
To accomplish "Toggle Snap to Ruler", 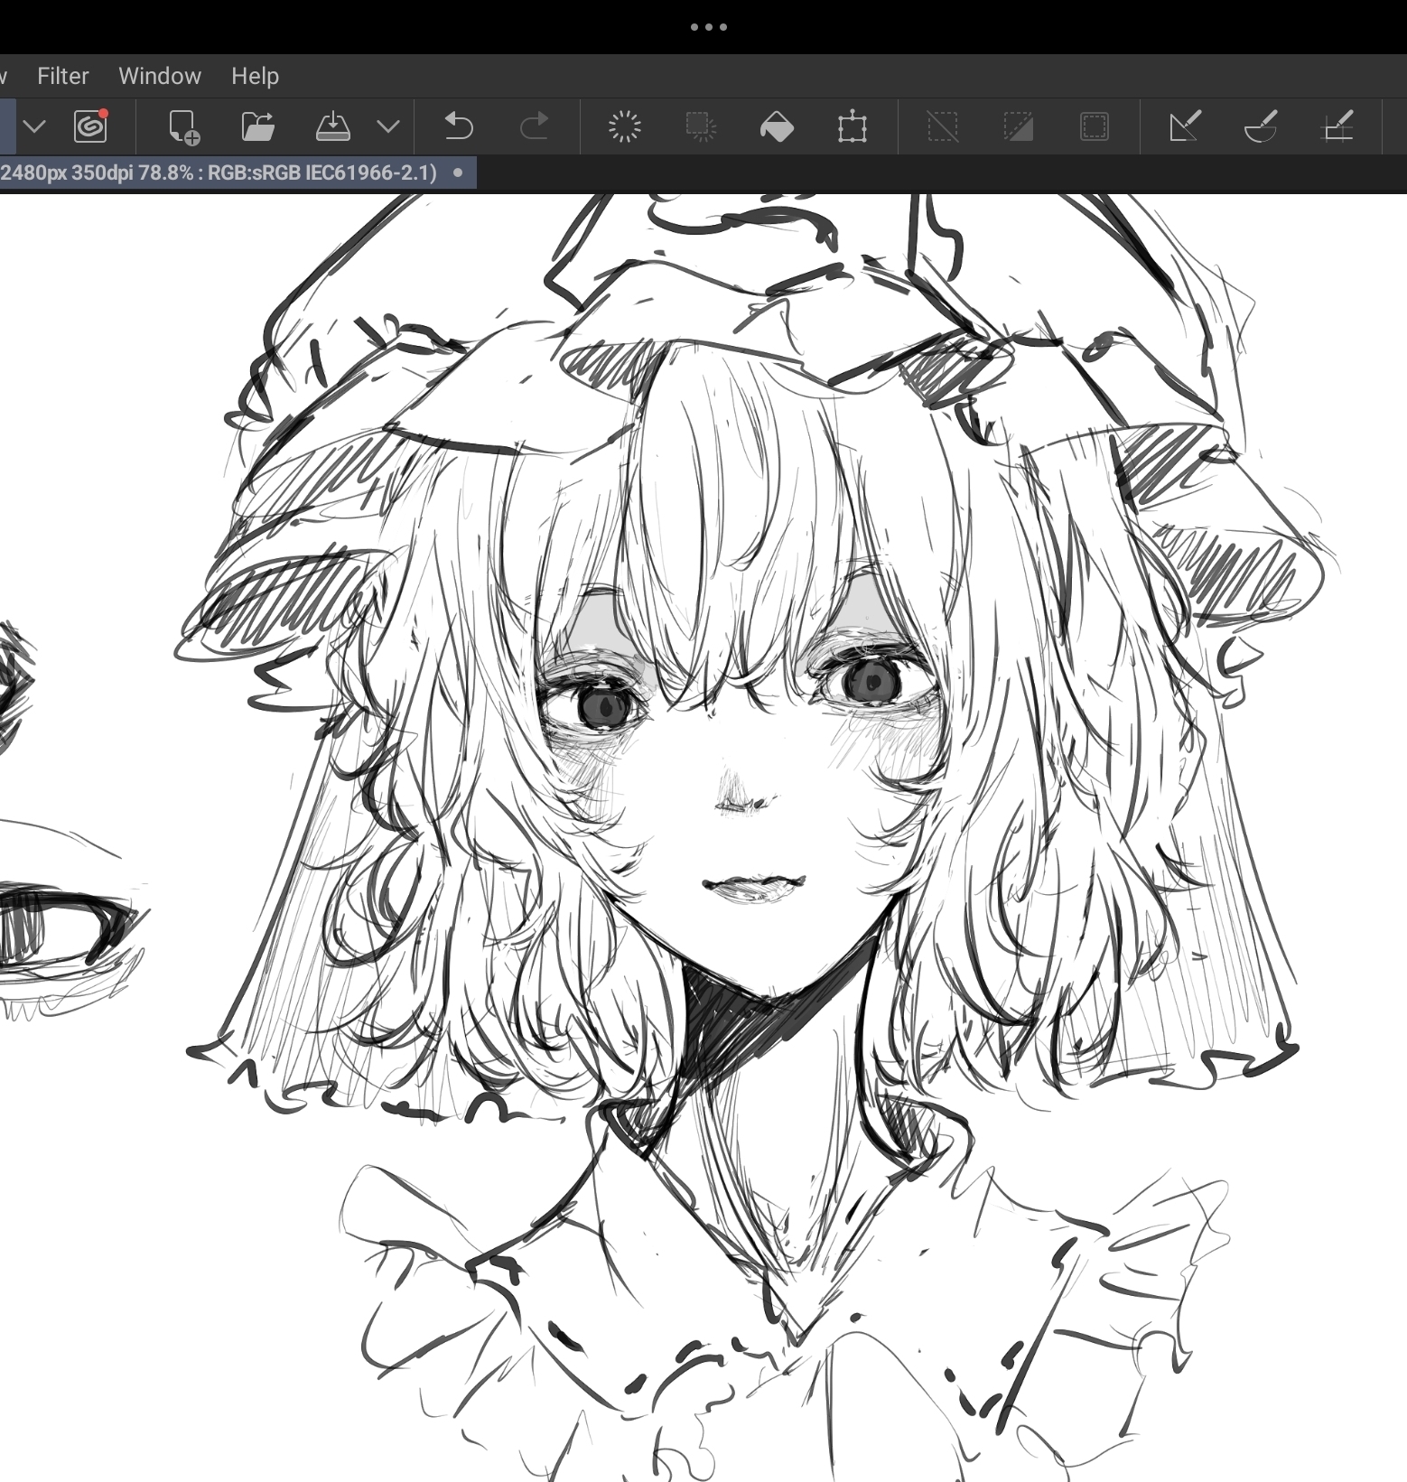I will coord(1185,126).
